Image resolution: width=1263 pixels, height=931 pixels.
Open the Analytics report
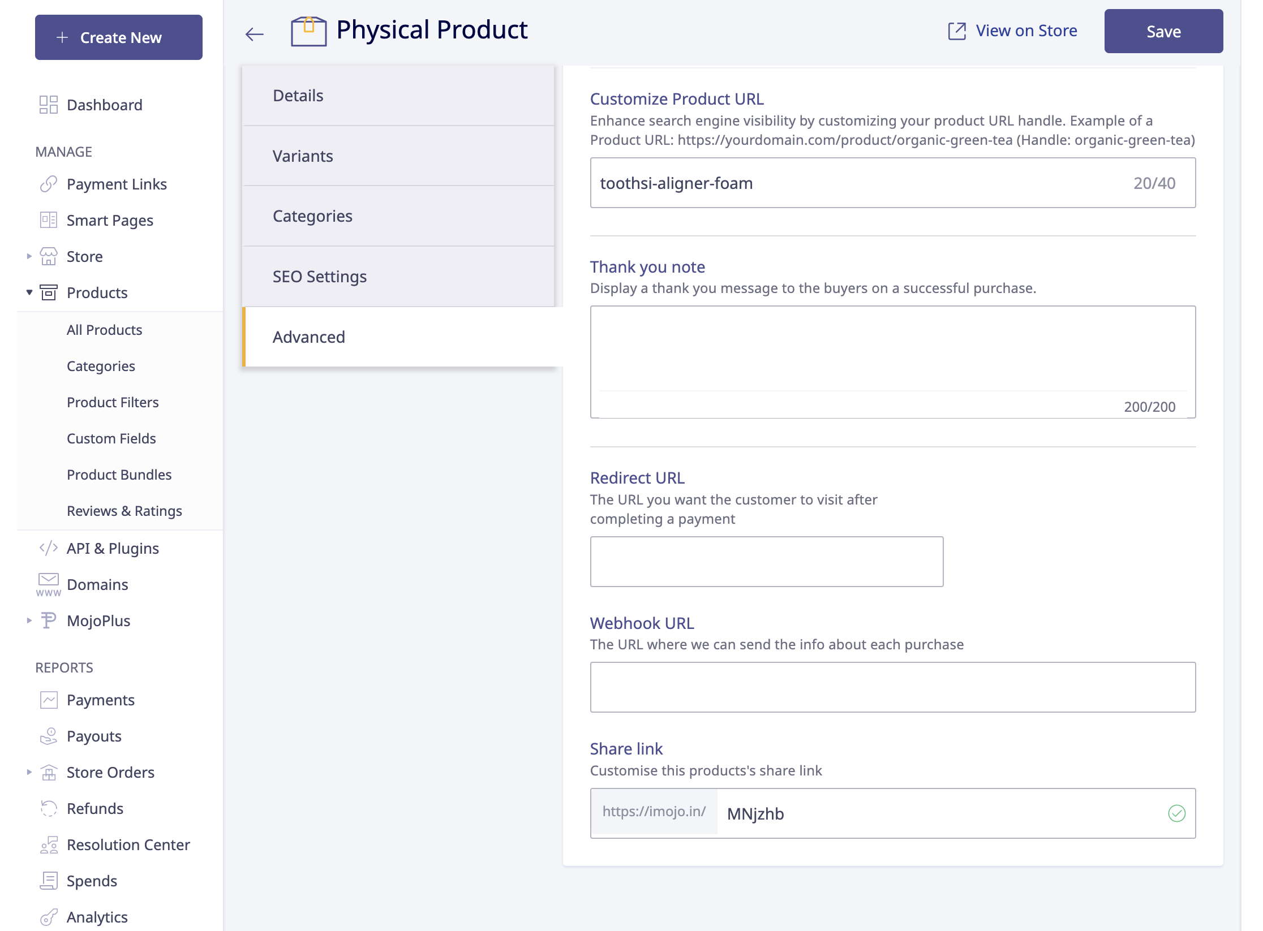click(x=97, y=917)
